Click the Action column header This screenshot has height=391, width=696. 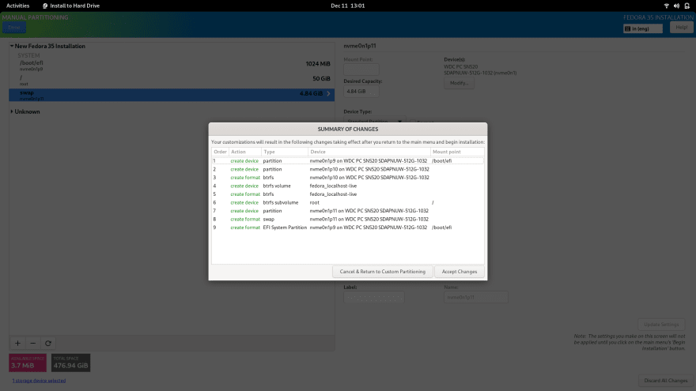[244, 152]
